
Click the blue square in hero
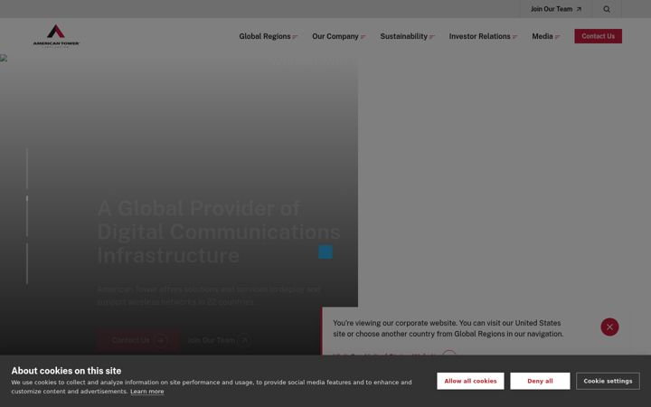325,251
